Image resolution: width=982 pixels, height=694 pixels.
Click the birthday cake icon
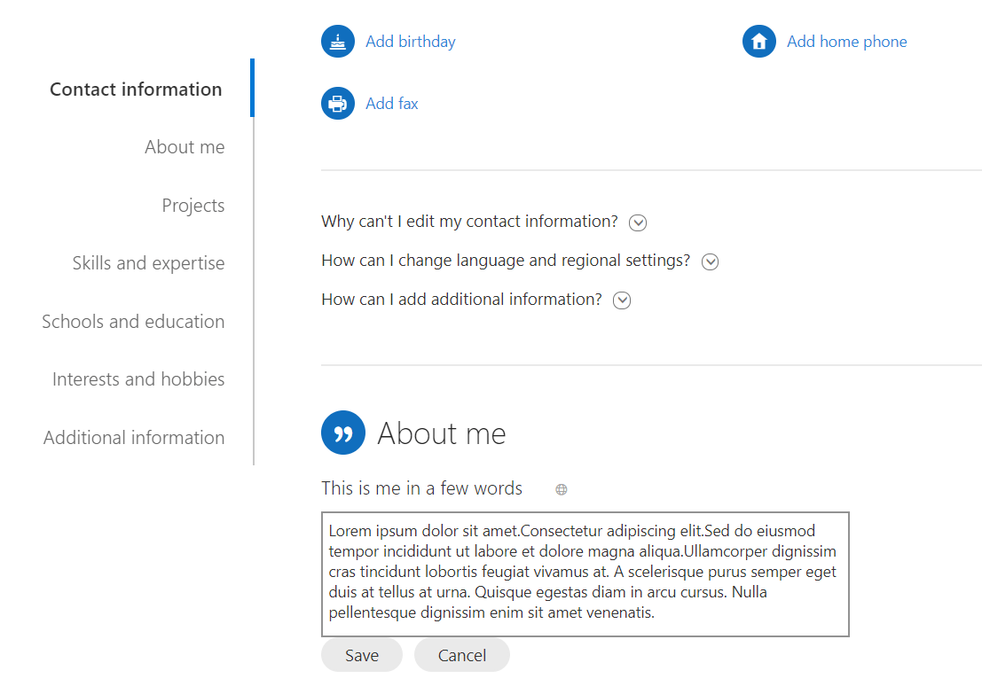pos(338,42)
